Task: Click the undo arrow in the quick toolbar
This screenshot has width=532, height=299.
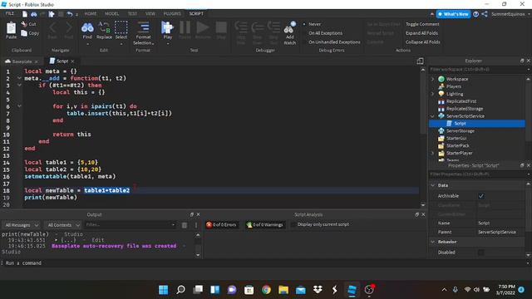Action: (x=70, y=14)
